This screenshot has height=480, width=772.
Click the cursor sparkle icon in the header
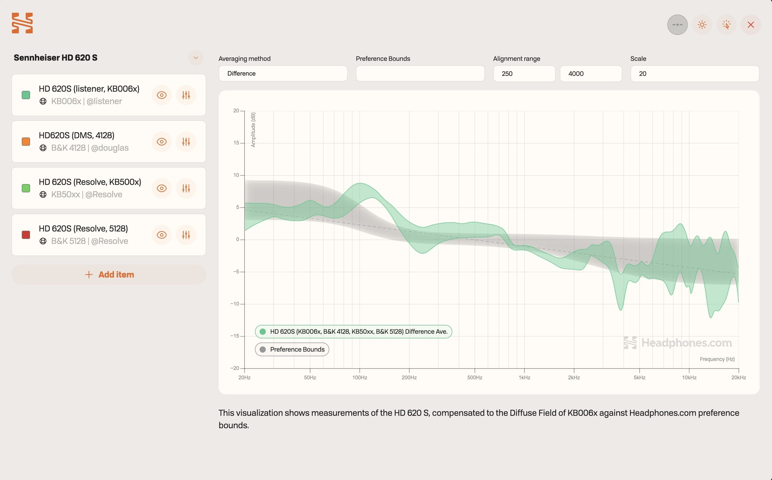point(726,25)
